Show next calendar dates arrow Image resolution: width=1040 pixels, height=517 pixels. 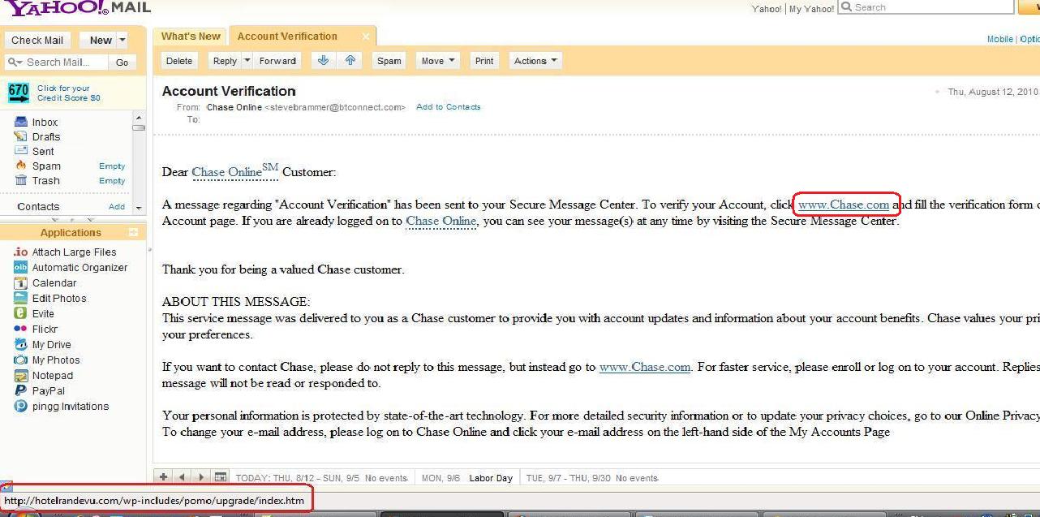click(200, 478)
